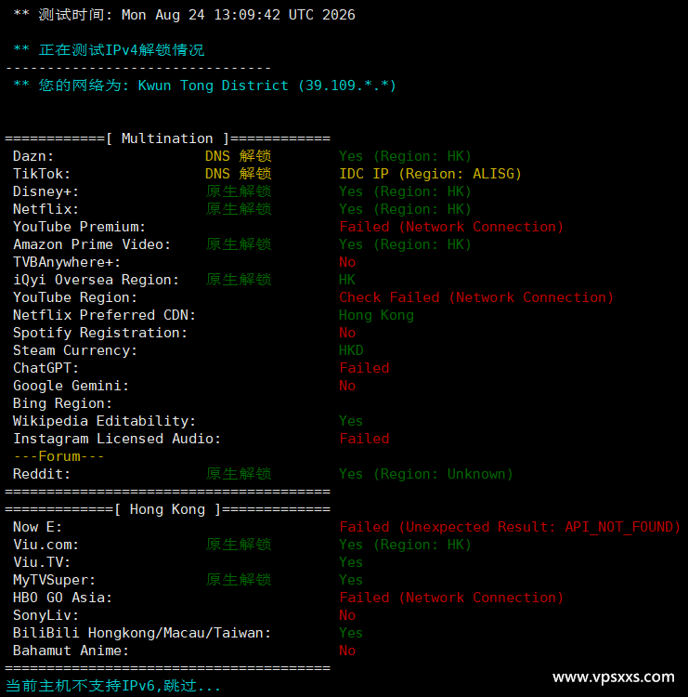Click the Hong Kong section header
The width and height of the screenshot is (688, 697).
tap(167, 509)
